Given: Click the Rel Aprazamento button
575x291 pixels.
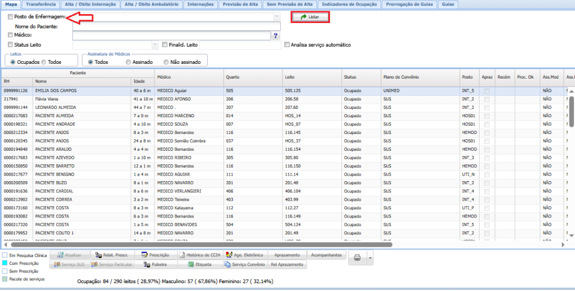Looking at the screenshot, I should coord(287,264).
